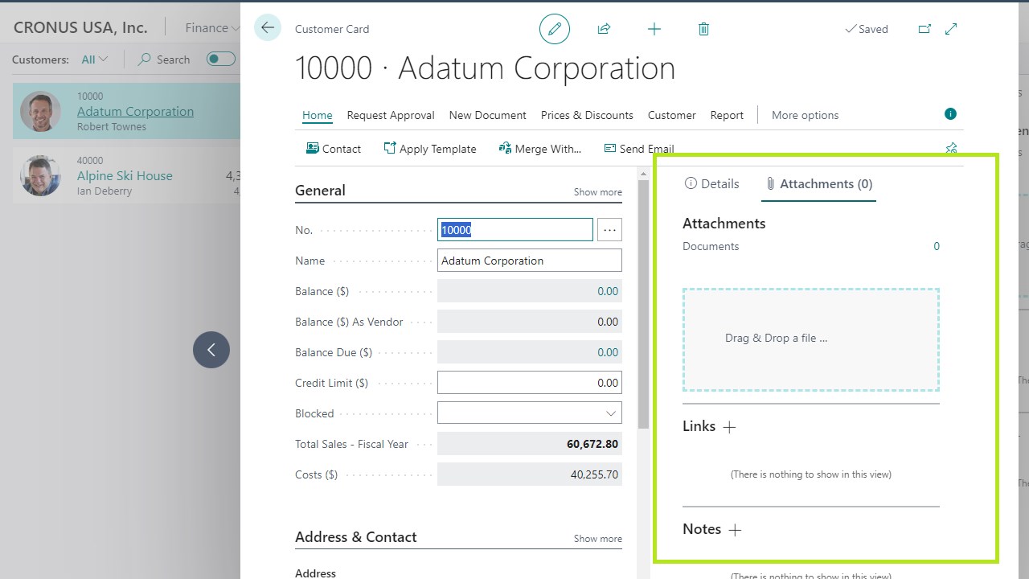Click the No. input field
This screenshot has width=1029, height=579.
515,230
